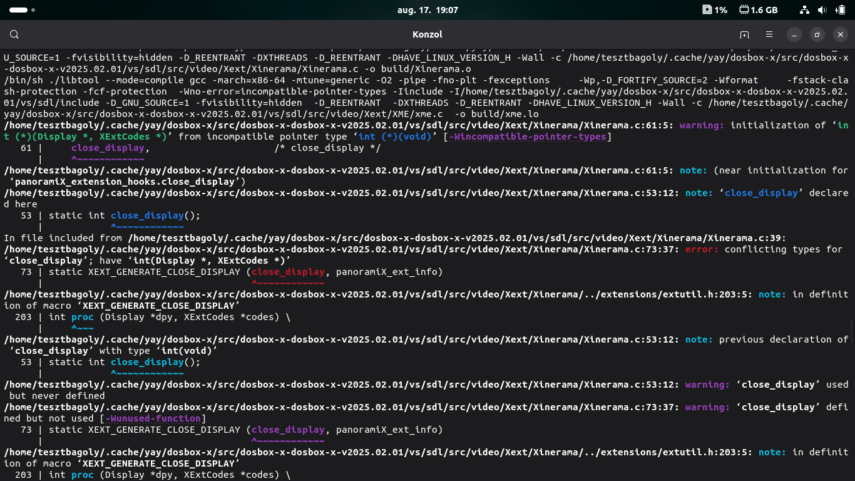Screen dimensions: 855x481
Task: Open the terminal search icon
Action: (x=14, y=34)
